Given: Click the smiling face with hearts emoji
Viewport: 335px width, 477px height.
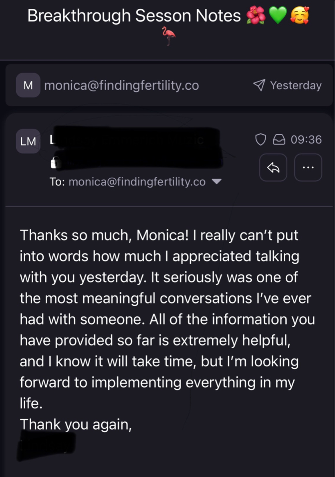Looking at the screenshot, I should (299, 16).
